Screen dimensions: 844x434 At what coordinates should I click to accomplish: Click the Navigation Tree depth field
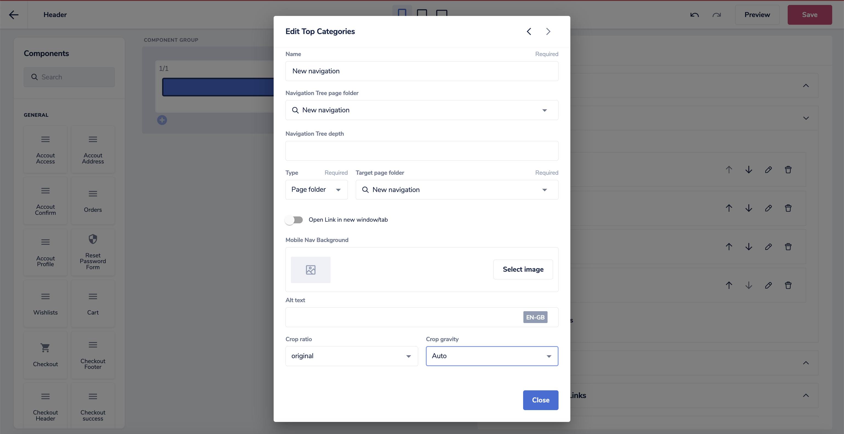421,151
